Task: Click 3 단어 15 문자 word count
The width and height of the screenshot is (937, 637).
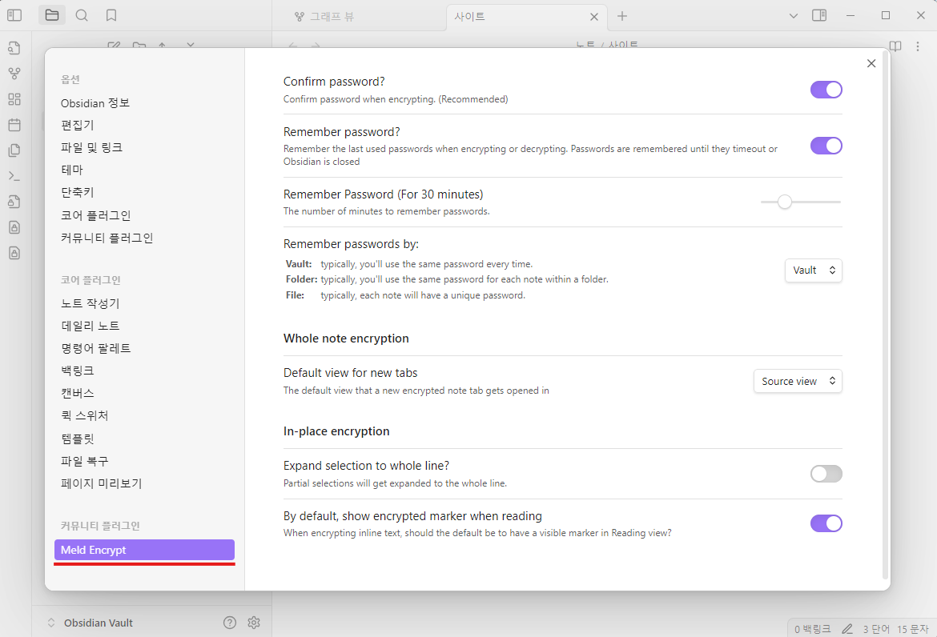Action: click(x=895, y=629)
